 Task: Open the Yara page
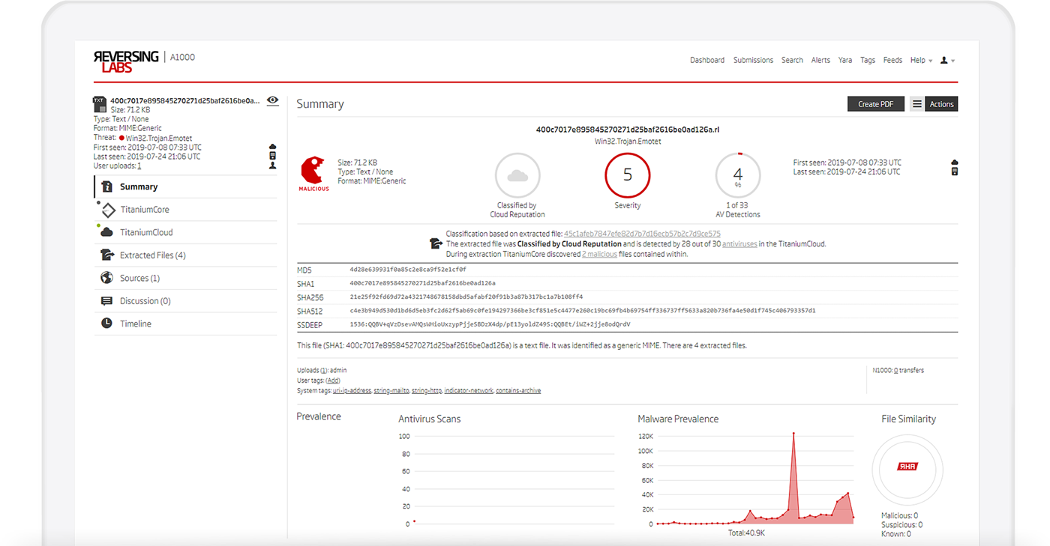[x=845, y=61]
